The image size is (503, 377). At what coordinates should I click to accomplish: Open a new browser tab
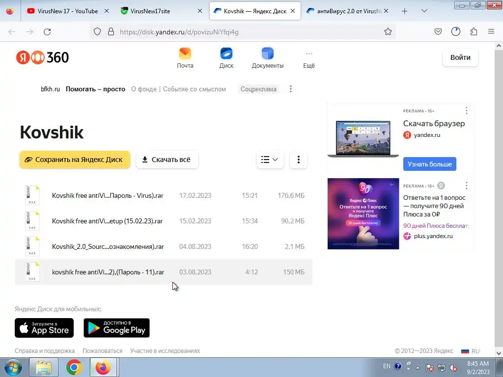pos(405,11)
